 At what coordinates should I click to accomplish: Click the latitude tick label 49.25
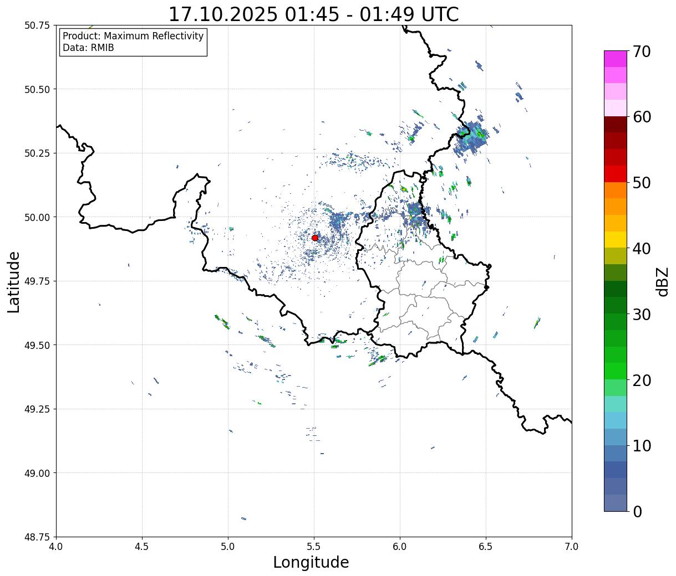click(37, 409)
